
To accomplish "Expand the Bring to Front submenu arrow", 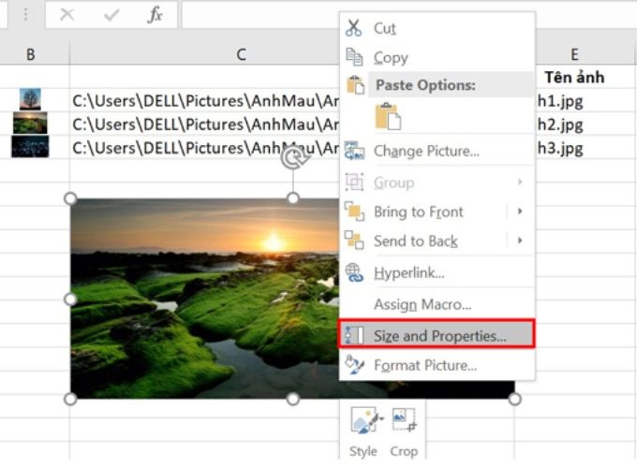I will (520, 211).
